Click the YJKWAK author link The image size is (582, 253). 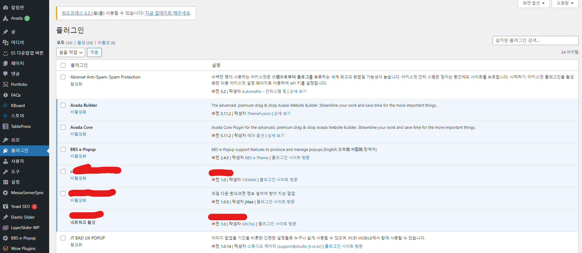[249, 180]
